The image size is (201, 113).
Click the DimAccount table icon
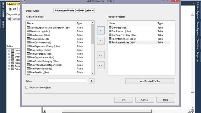click(x=28, y=35)
